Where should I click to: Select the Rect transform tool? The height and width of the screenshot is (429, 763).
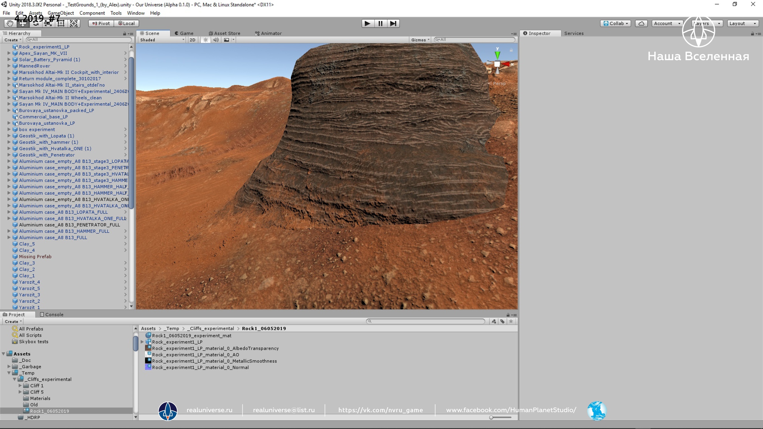pyautogui.click(x=61, y=23)
